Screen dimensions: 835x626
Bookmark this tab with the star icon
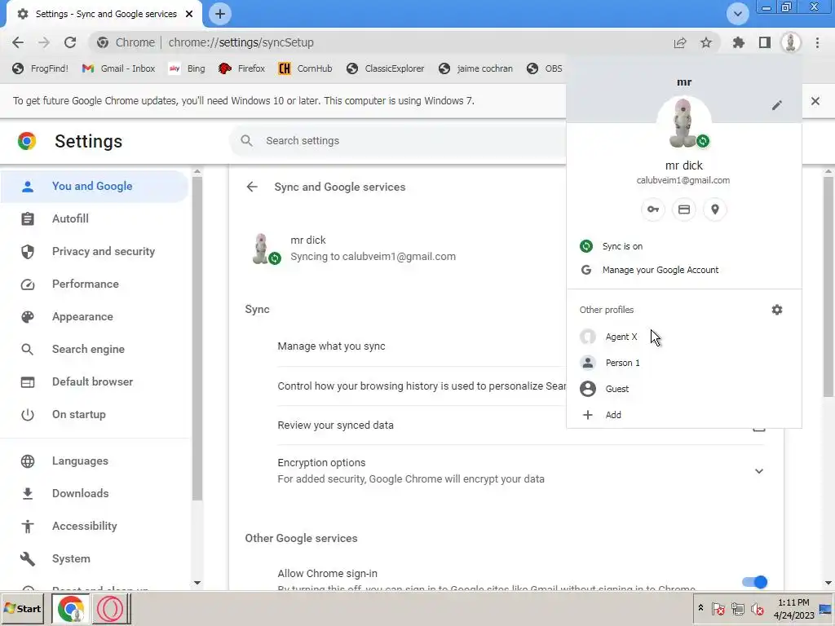706,42
